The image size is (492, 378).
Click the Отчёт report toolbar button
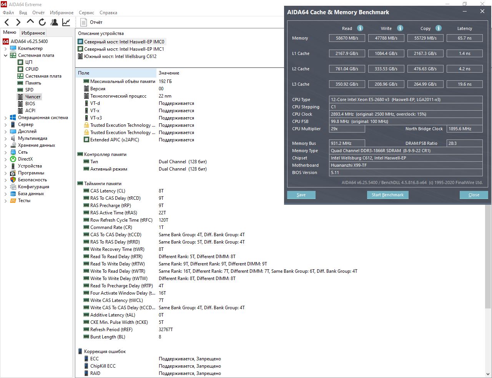[91, 22]
